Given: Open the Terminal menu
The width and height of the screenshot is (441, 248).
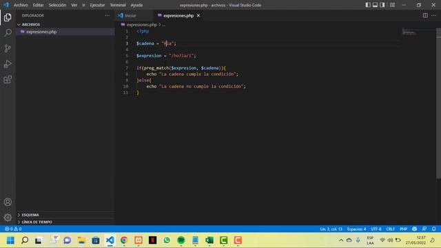Looking at the screenshot, I should pos(118,5).
